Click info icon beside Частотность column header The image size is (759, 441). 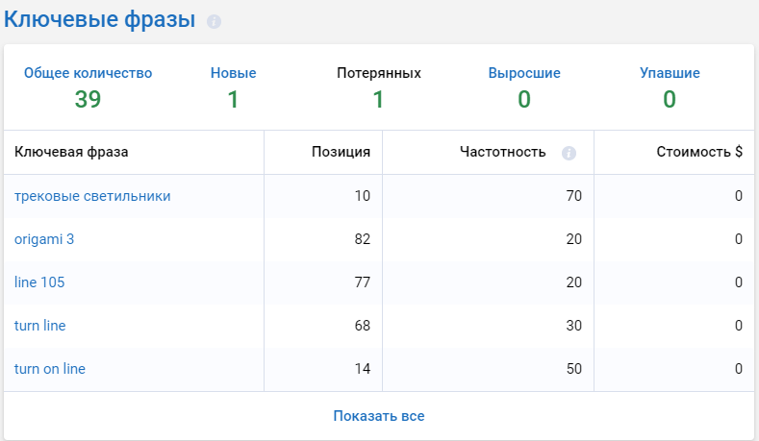click(x=569, y=154)
